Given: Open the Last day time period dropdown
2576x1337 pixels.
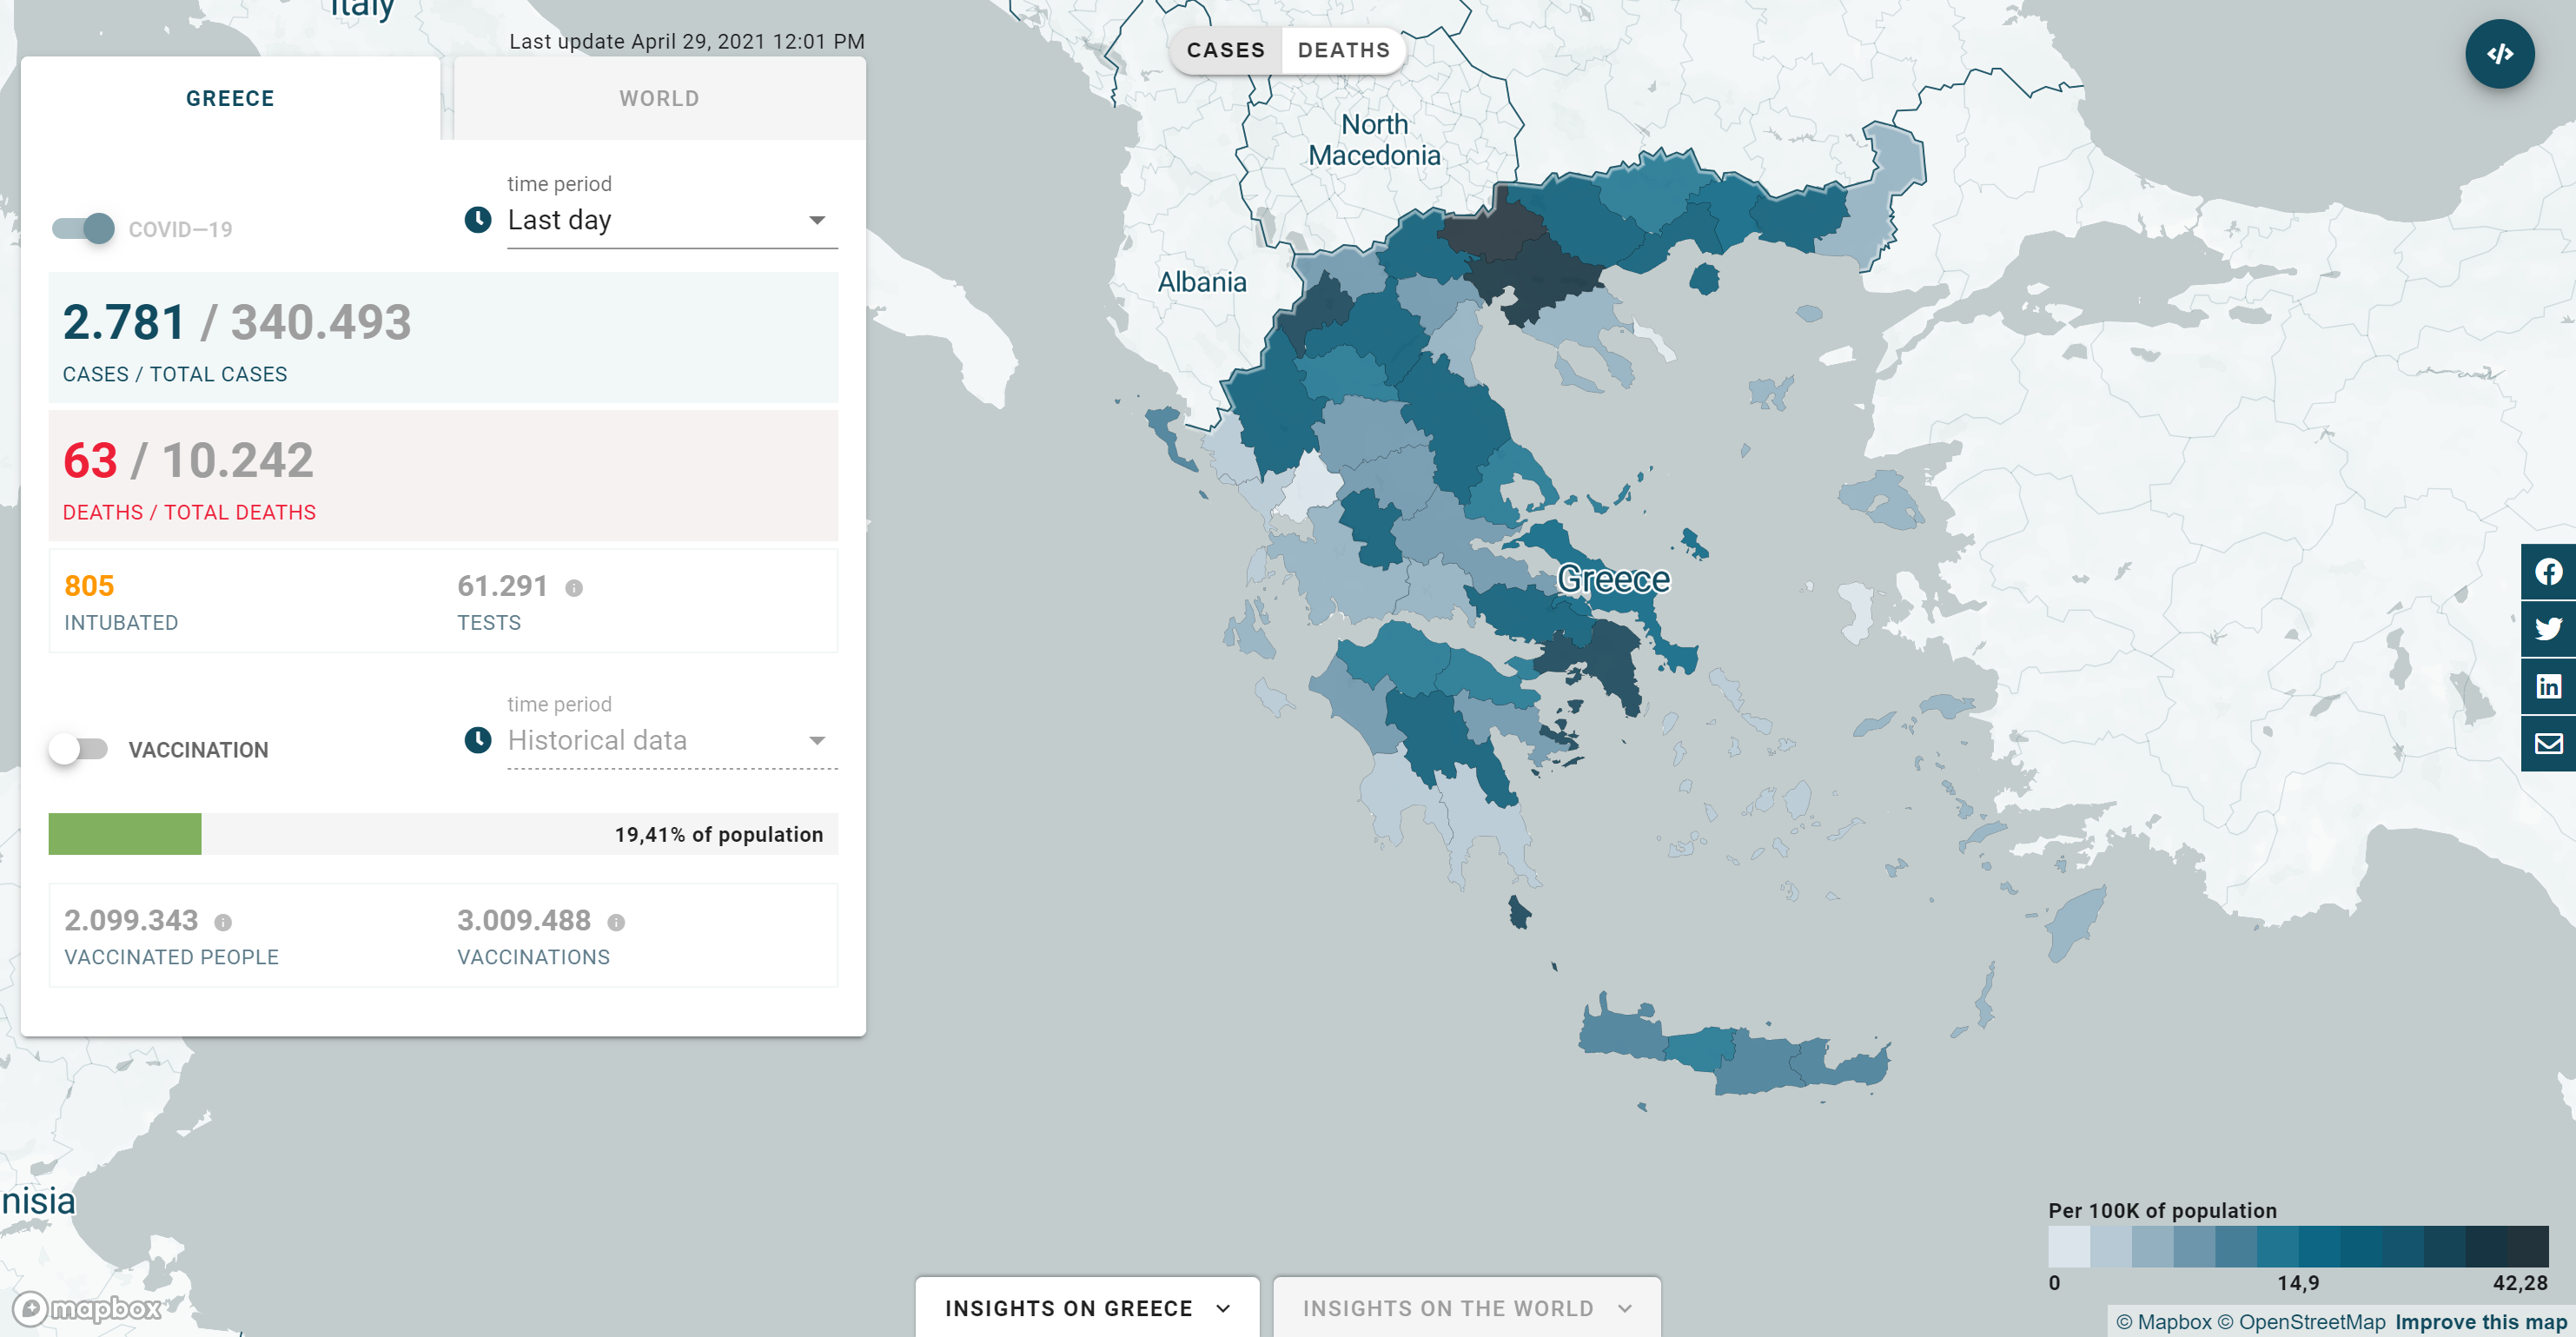Looking at the screenshot, I should 671,220.
